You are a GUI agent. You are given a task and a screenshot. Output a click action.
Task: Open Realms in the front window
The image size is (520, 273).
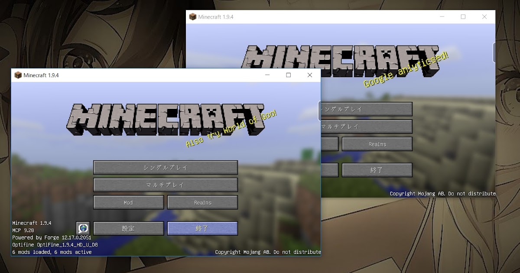coord(202,202)
